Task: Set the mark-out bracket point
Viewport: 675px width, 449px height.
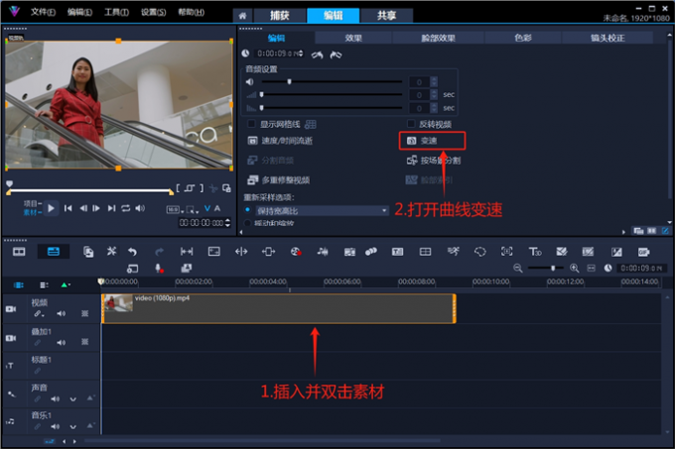Action: pyautogui.click(x=202, y=188)
